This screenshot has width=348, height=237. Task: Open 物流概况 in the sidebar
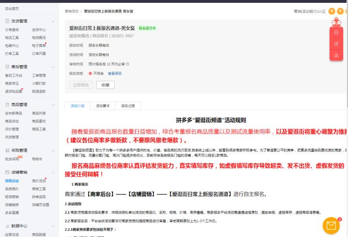(39, 38)
